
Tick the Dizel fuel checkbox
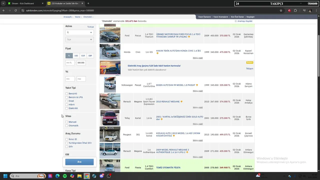tap(67, 101)
